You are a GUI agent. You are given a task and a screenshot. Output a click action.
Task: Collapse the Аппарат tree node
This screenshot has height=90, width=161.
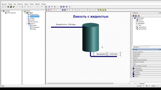coord(25,13)
